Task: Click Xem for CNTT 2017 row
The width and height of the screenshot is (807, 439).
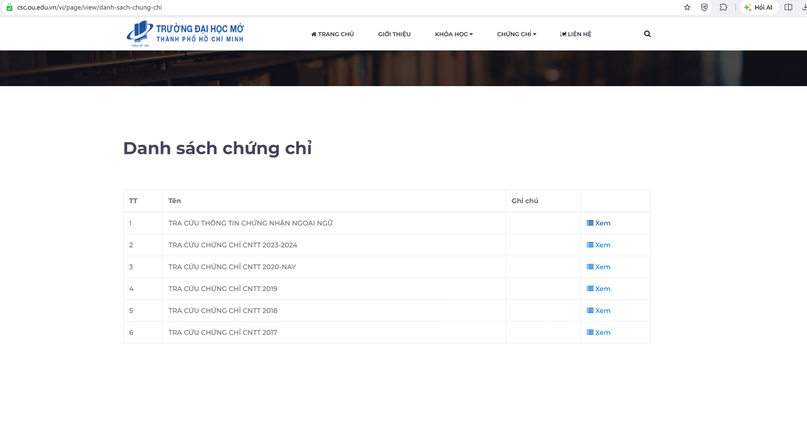Action: pos(598,332)
